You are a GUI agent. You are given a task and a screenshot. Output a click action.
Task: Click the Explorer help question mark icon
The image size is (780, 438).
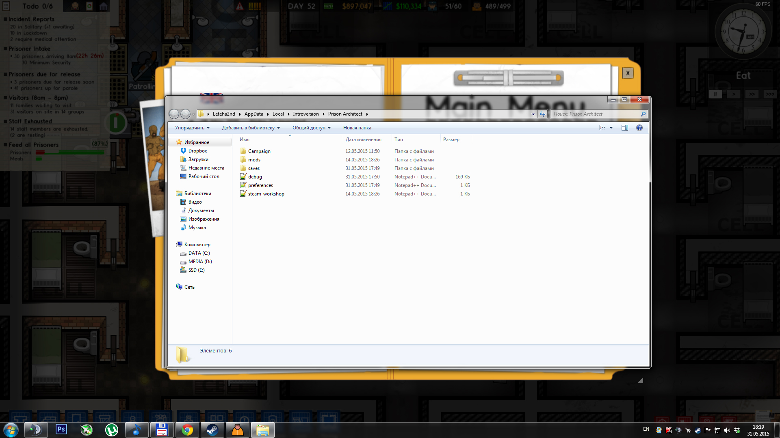tap(639, 128)
